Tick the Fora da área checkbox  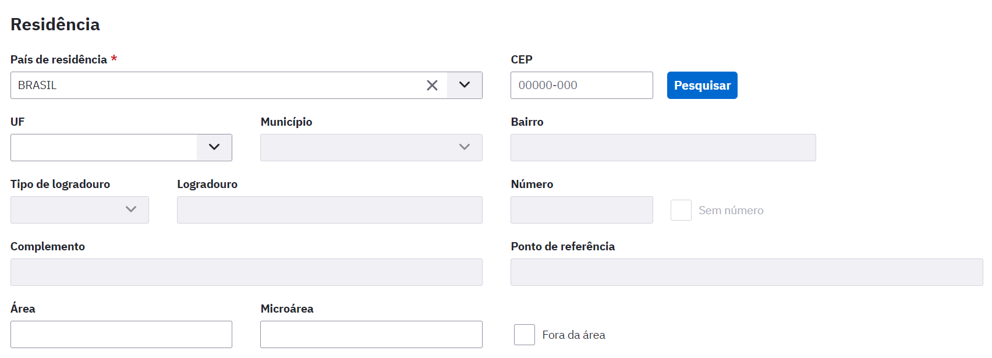point(525,335)
